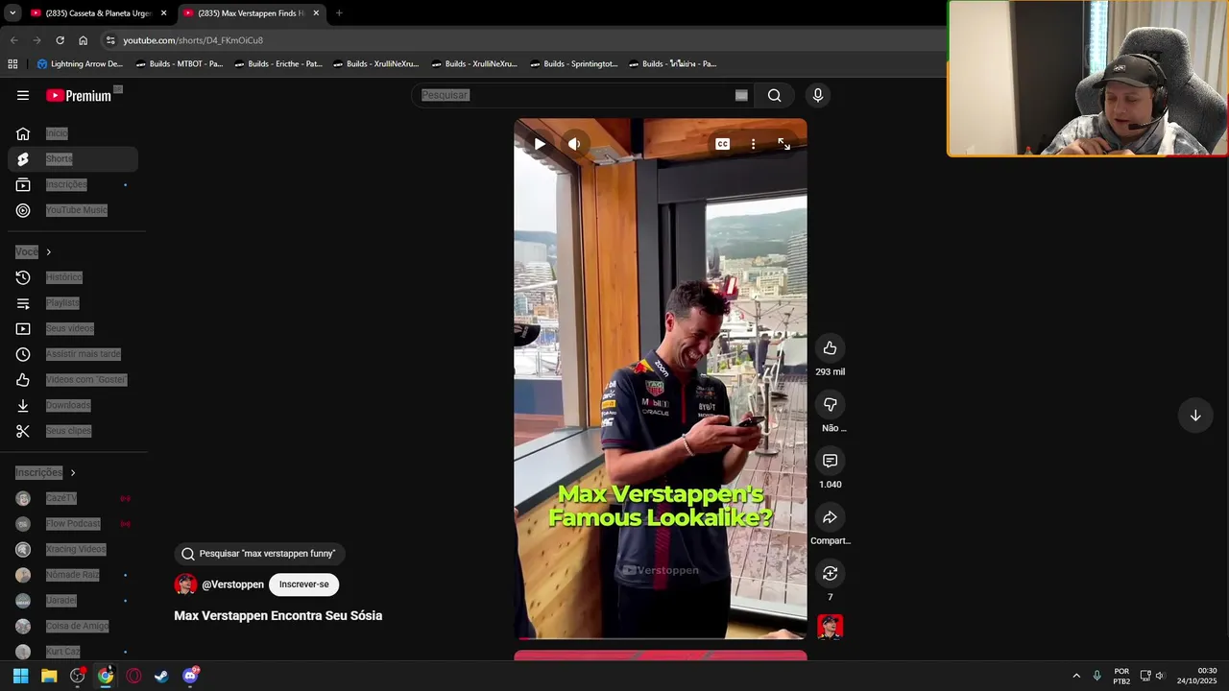1229x691 pixels.
Task: Open the on-screen keyboard in search box
Action: (741, 95)
